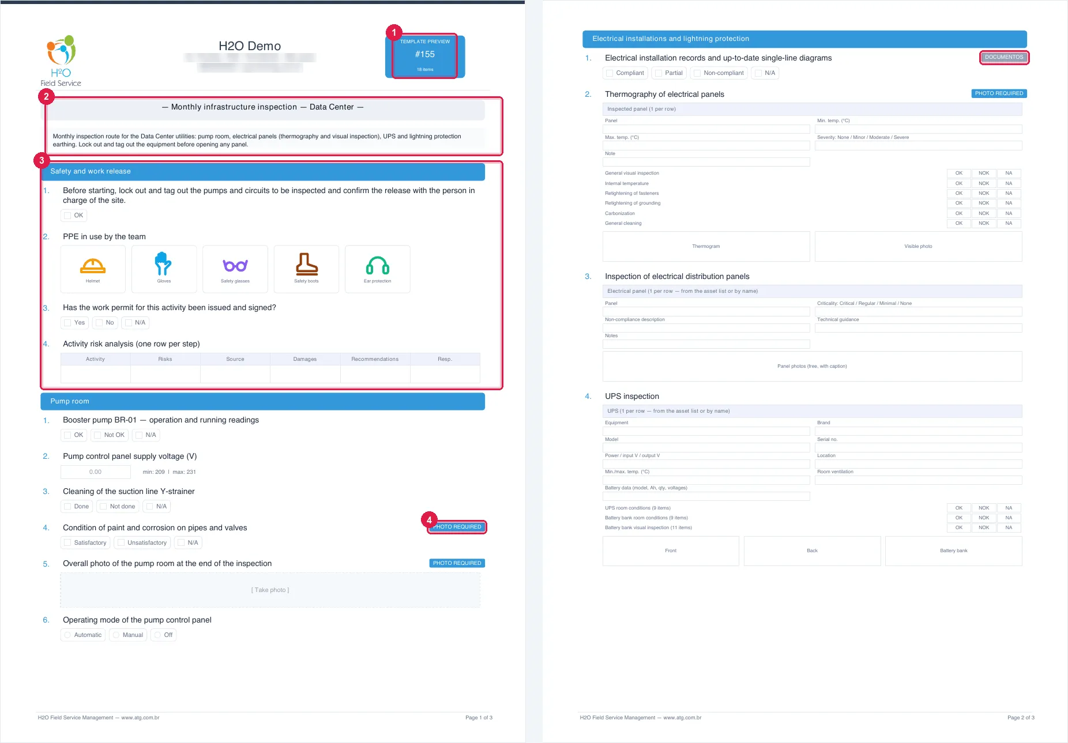Click the Visible photo box
This screenshot has width=1068, height=743.
[x=918, y=247]
